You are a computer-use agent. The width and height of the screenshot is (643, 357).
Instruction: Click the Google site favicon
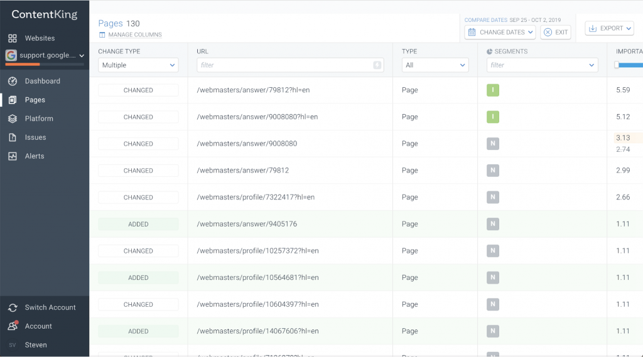11,55
